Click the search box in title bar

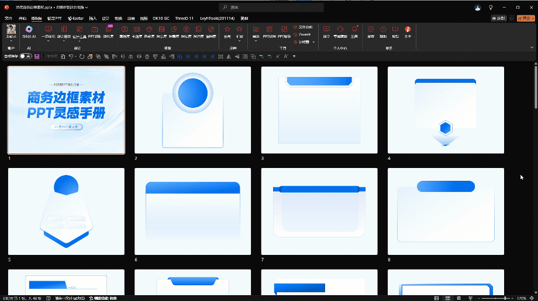271,7
